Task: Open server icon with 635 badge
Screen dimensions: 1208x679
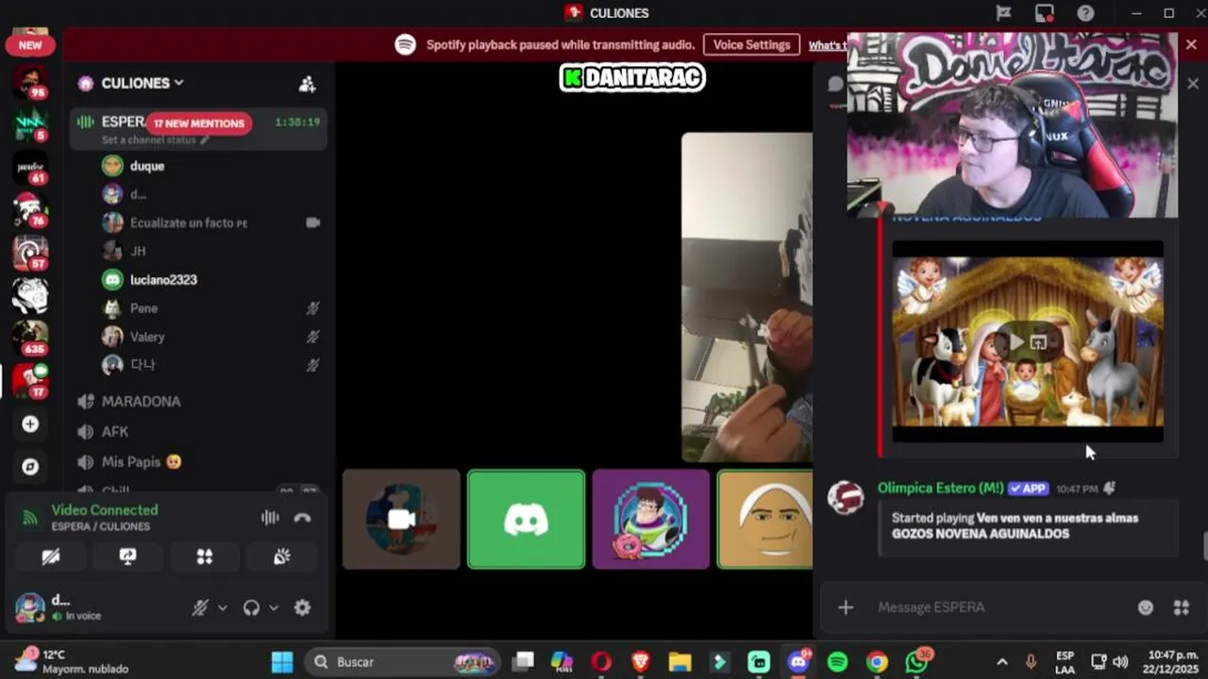Action: [x=30, y=337]
